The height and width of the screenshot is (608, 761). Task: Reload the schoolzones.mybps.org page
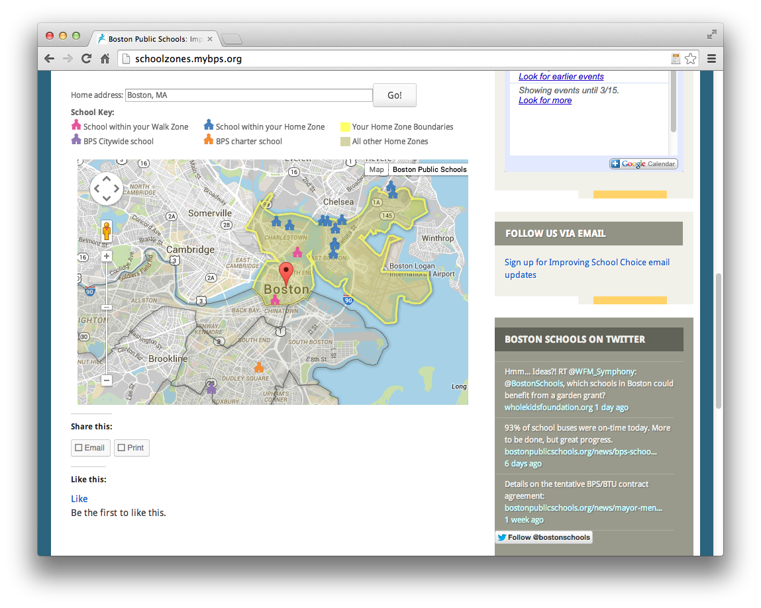click(86, 58)
